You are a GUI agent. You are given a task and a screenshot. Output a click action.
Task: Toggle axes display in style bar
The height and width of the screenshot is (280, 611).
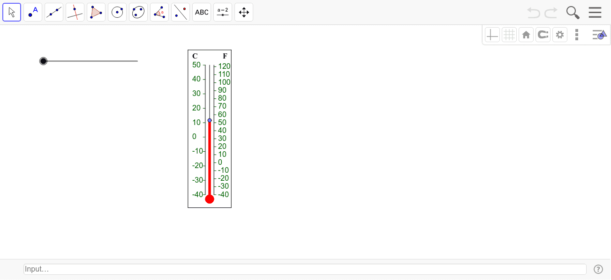click(x=492, y=35)
